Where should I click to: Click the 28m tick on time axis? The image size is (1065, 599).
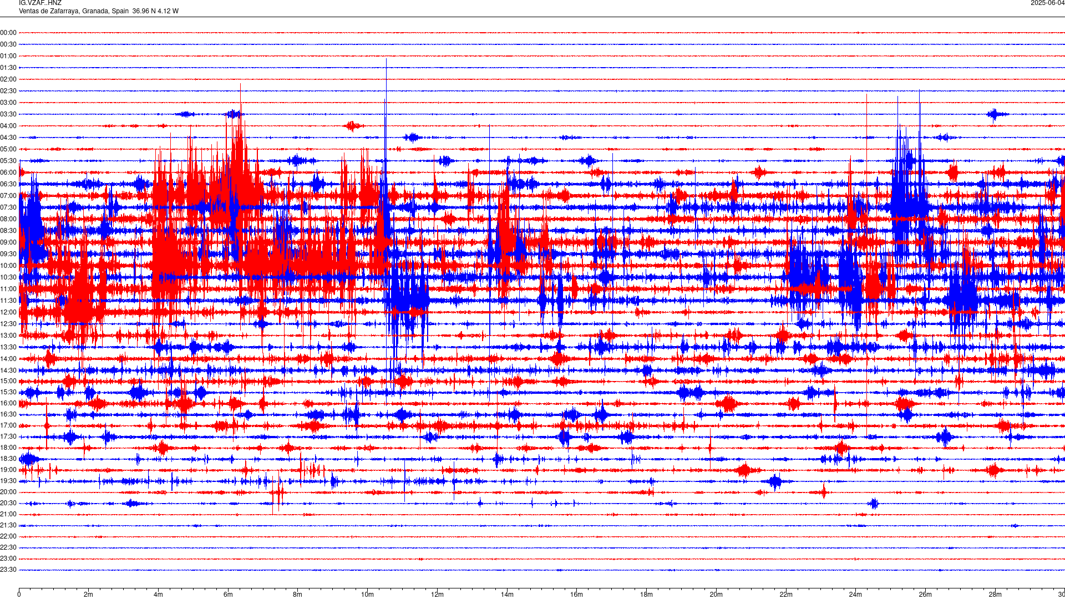tap(995, 595)
